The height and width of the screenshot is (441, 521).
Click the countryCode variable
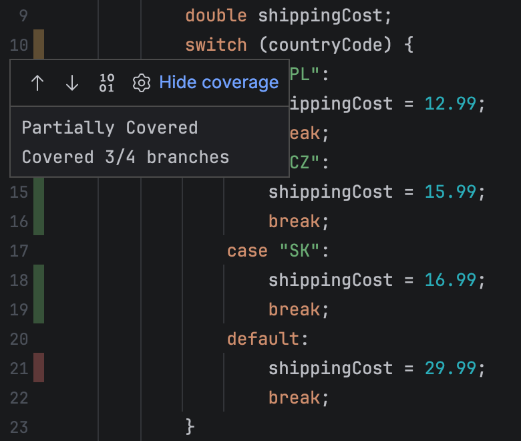325,45
